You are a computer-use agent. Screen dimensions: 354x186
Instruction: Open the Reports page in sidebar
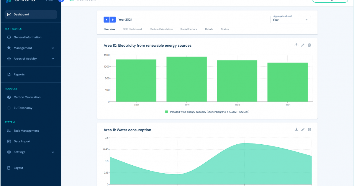click(19, 75)
